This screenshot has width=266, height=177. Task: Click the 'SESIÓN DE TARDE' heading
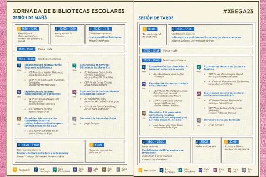[x=156, y=18]
